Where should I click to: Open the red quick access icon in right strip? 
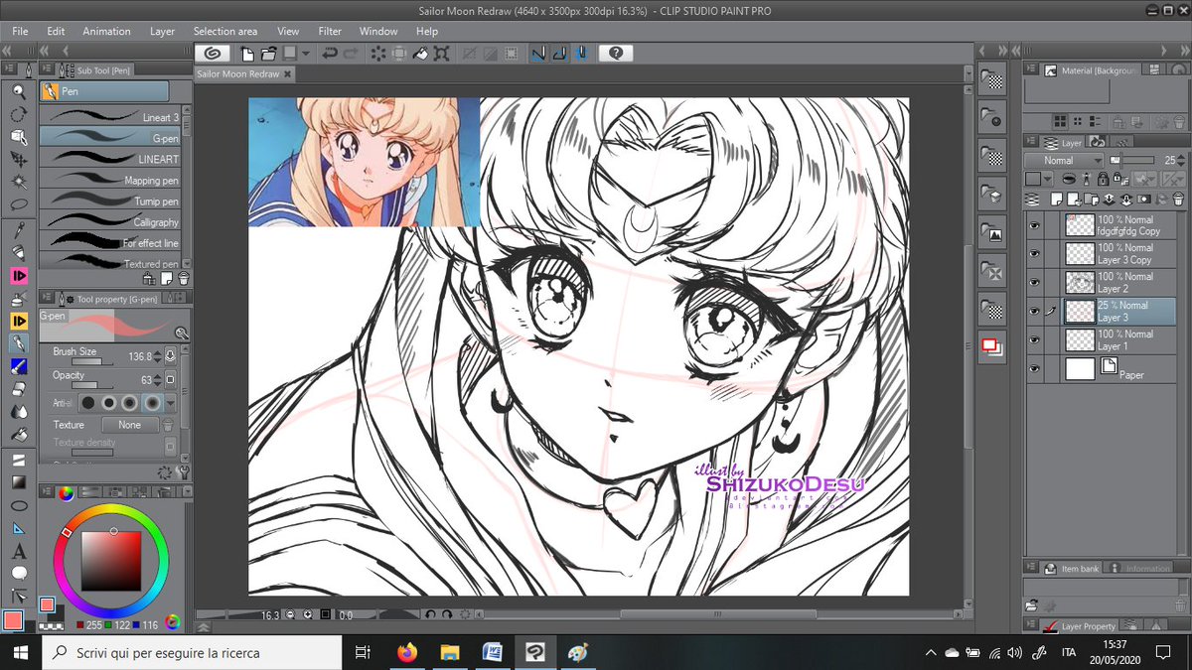991,346
